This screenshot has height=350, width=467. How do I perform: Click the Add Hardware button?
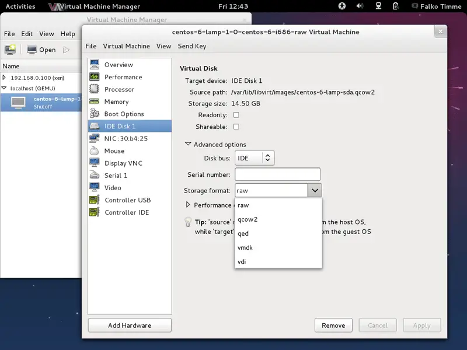click(130, 325)
